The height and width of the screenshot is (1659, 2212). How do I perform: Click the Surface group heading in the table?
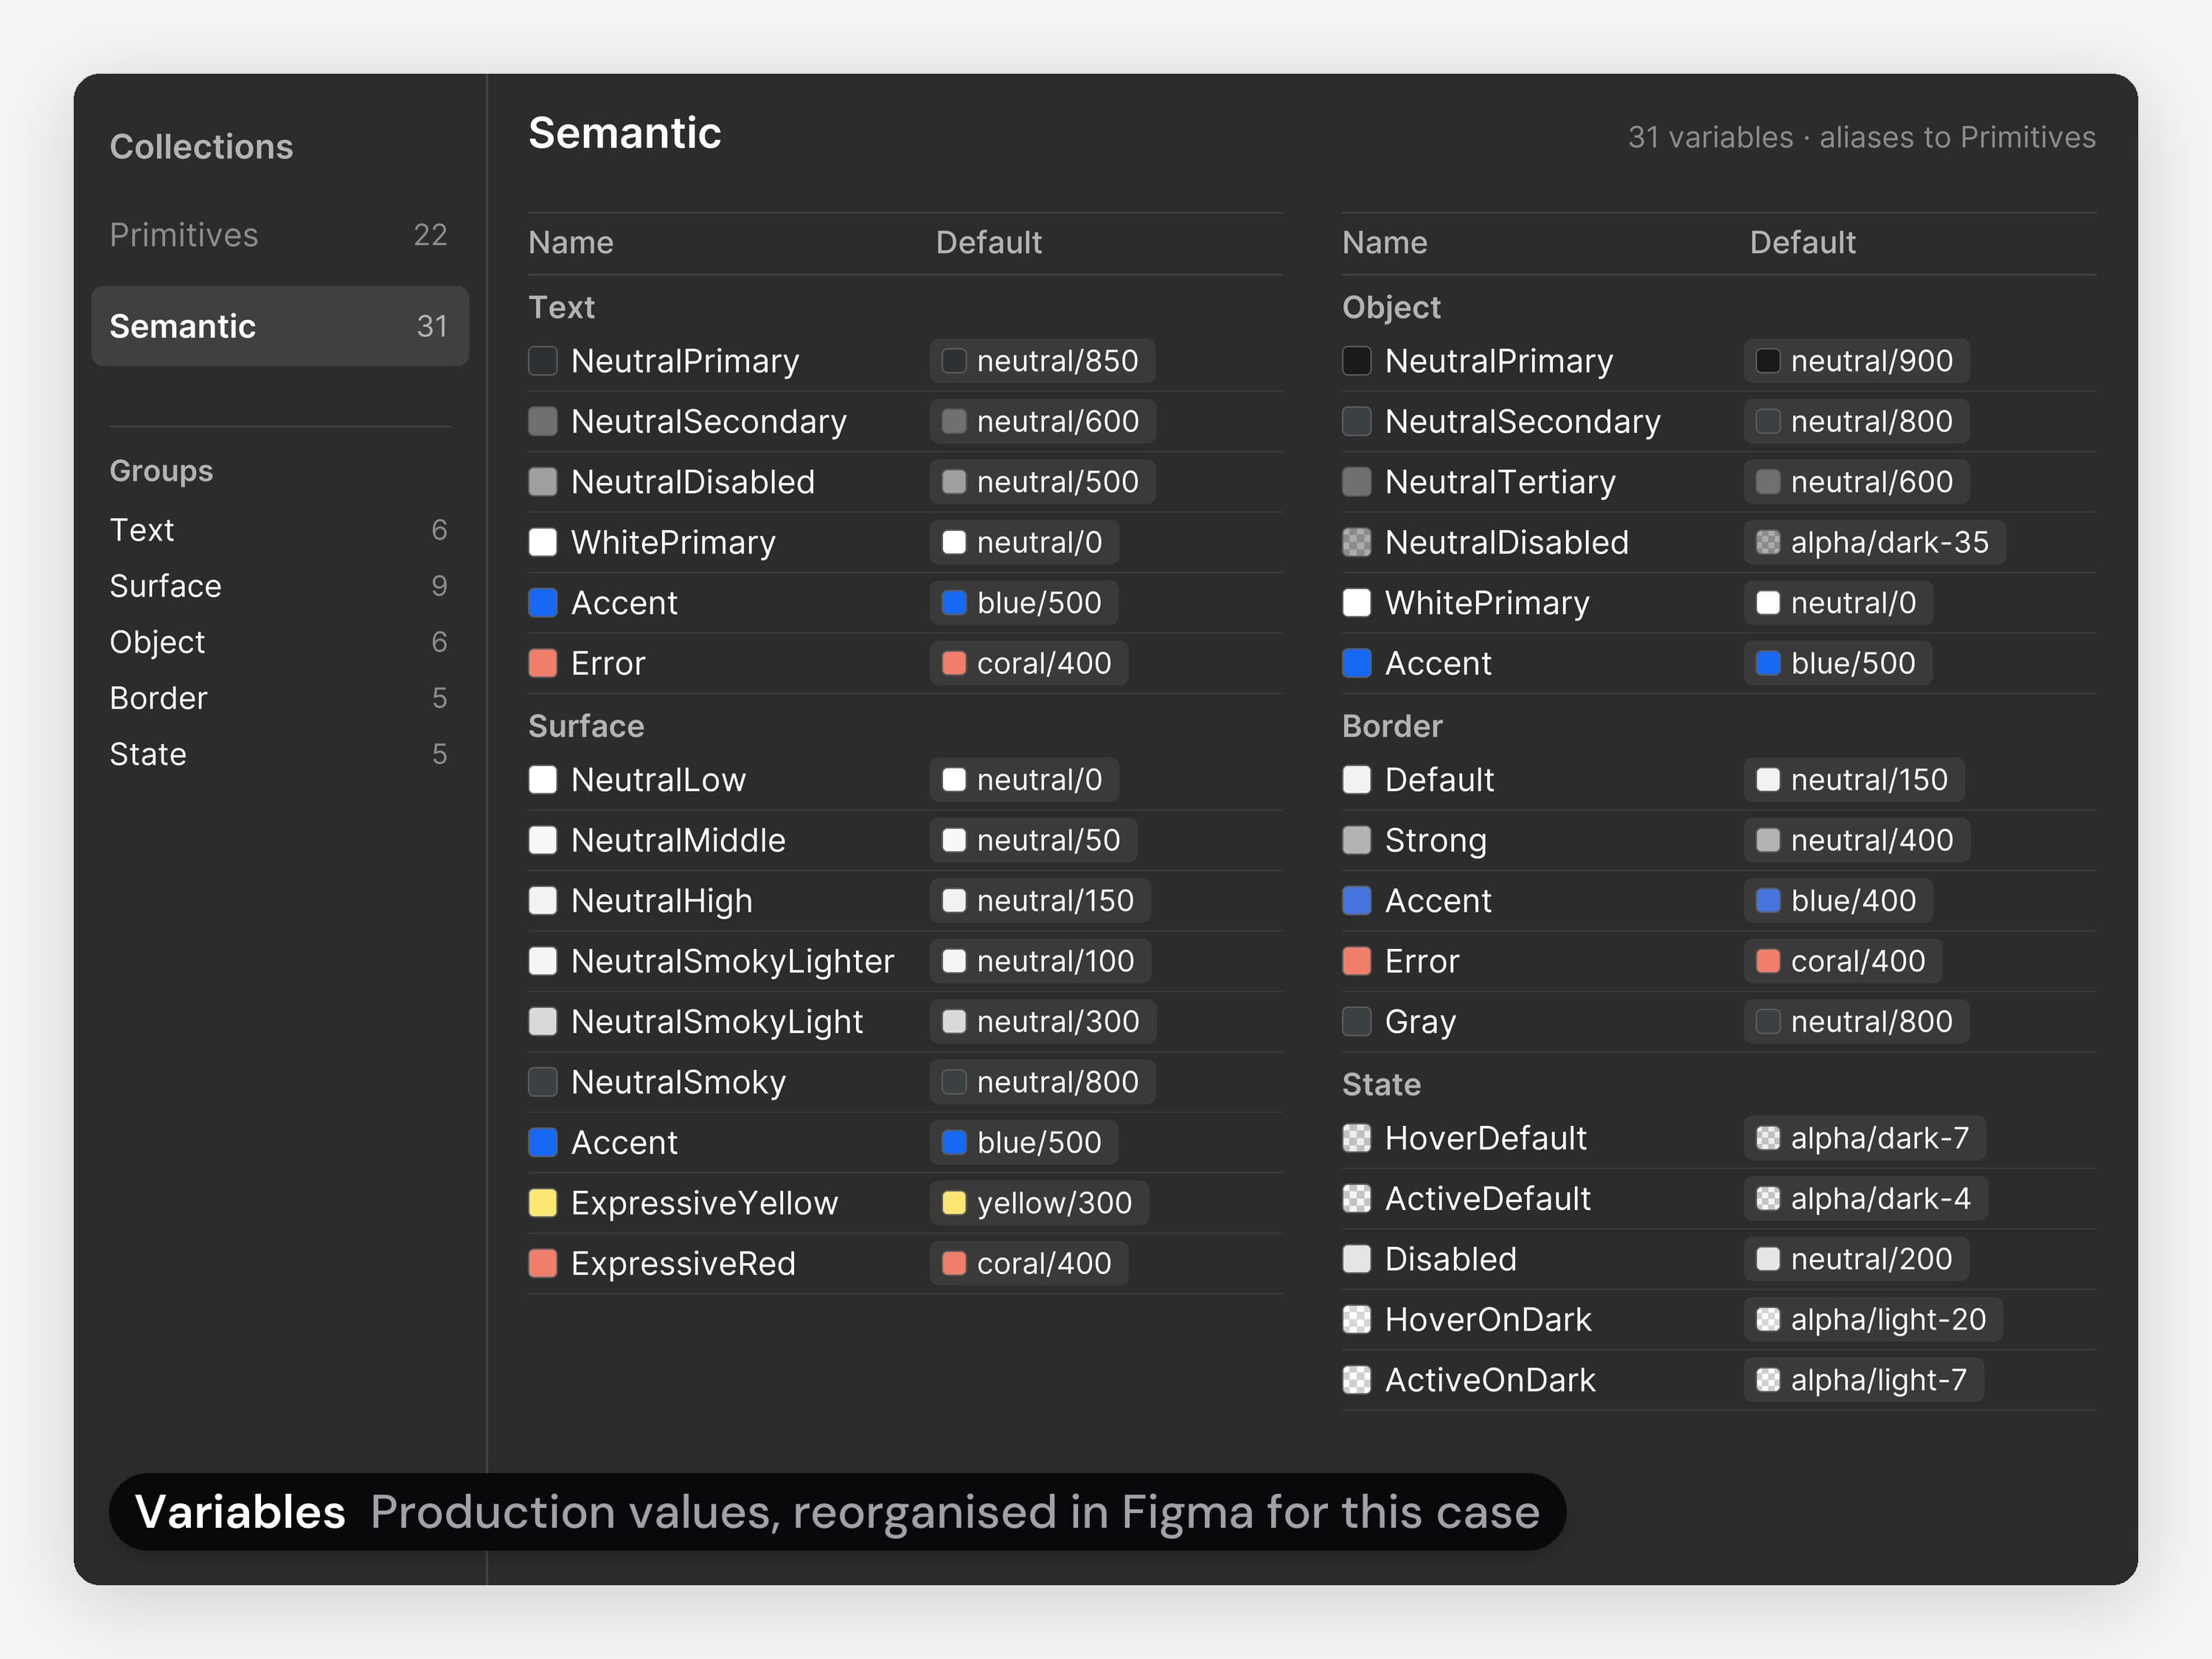click(x=586, y=726)
